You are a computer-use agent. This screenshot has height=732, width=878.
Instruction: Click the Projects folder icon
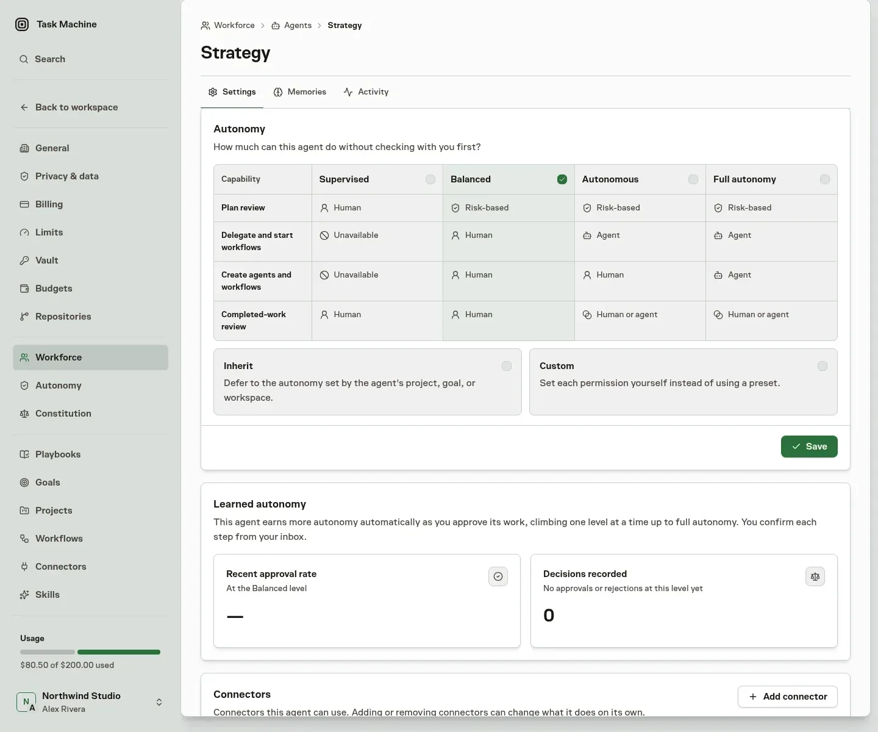click(24, 511)
